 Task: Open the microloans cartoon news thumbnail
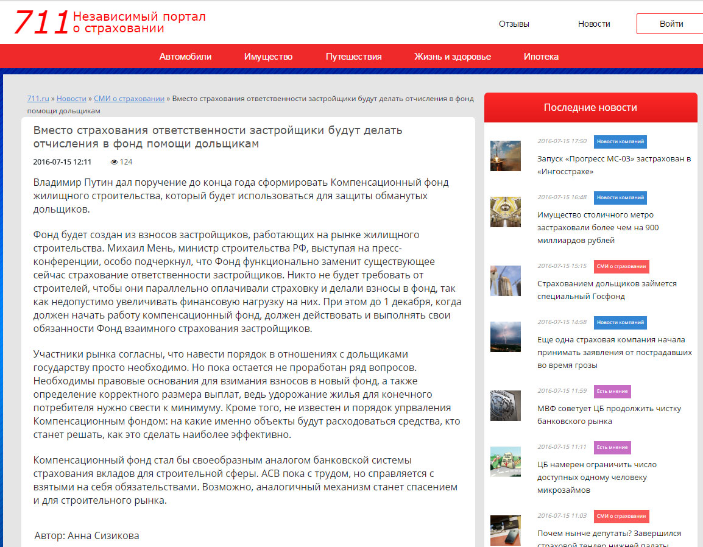(x=505, y=461)
